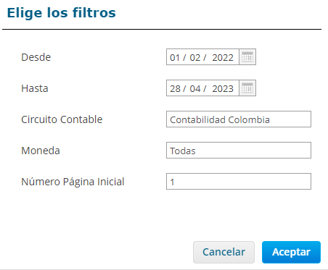Image resolution: width=328 pixels, height=270 pixels.
Task: Click the Elige los filtros dialog title
Action: [x=62, y=13]
